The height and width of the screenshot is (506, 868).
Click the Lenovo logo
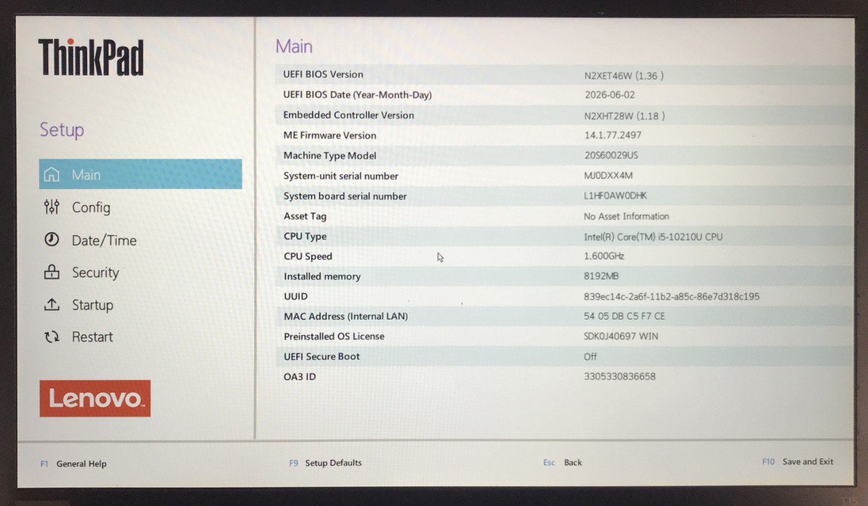(95, 398)
